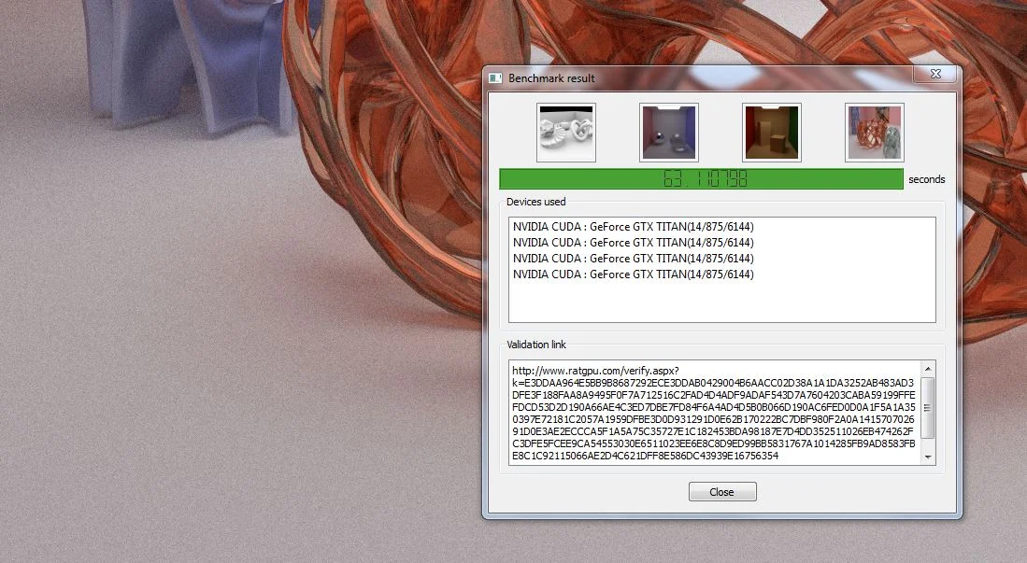The image size is (1027, 563).
Task: Click the 'Validation link' group label
Action: [x=536, y=345]
